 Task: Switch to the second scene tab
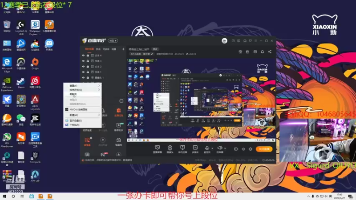click(x=98, y=49)
